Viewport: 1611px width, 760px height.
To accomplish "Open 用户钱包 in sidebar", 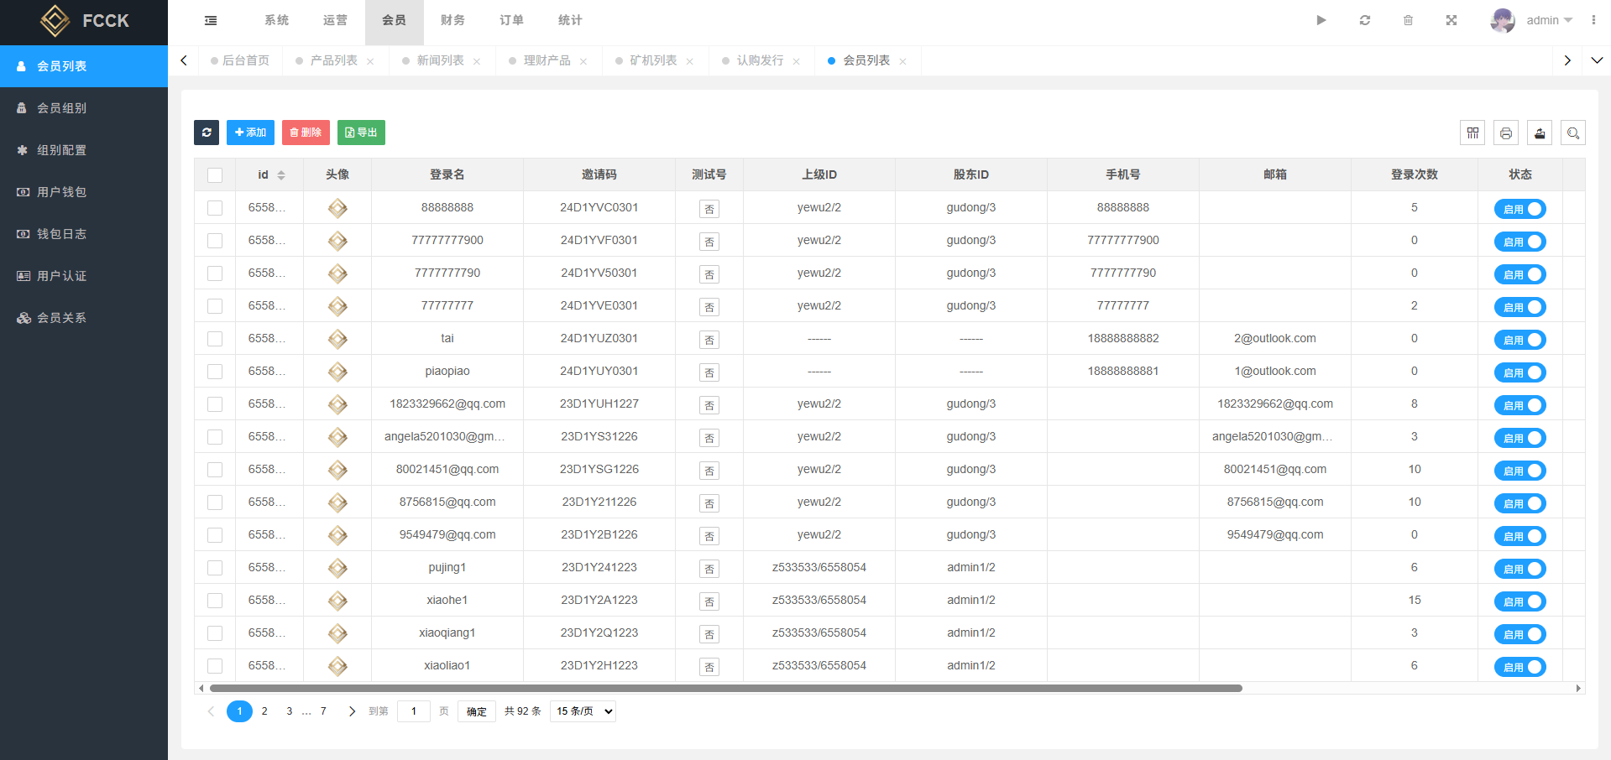I will 84,192.
